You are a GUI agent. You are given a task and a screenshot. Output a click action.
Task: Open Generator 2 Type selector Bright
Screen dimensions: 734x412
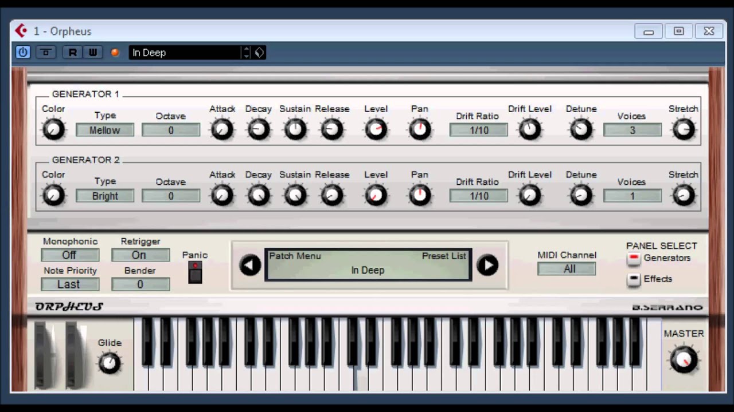[105, 196]
